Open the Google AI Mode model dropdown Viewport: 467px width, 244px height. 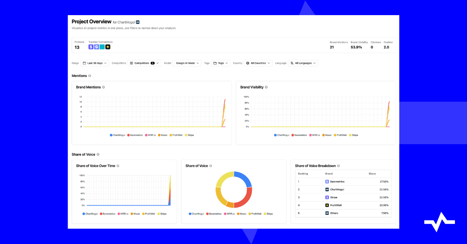click(187, 63)
